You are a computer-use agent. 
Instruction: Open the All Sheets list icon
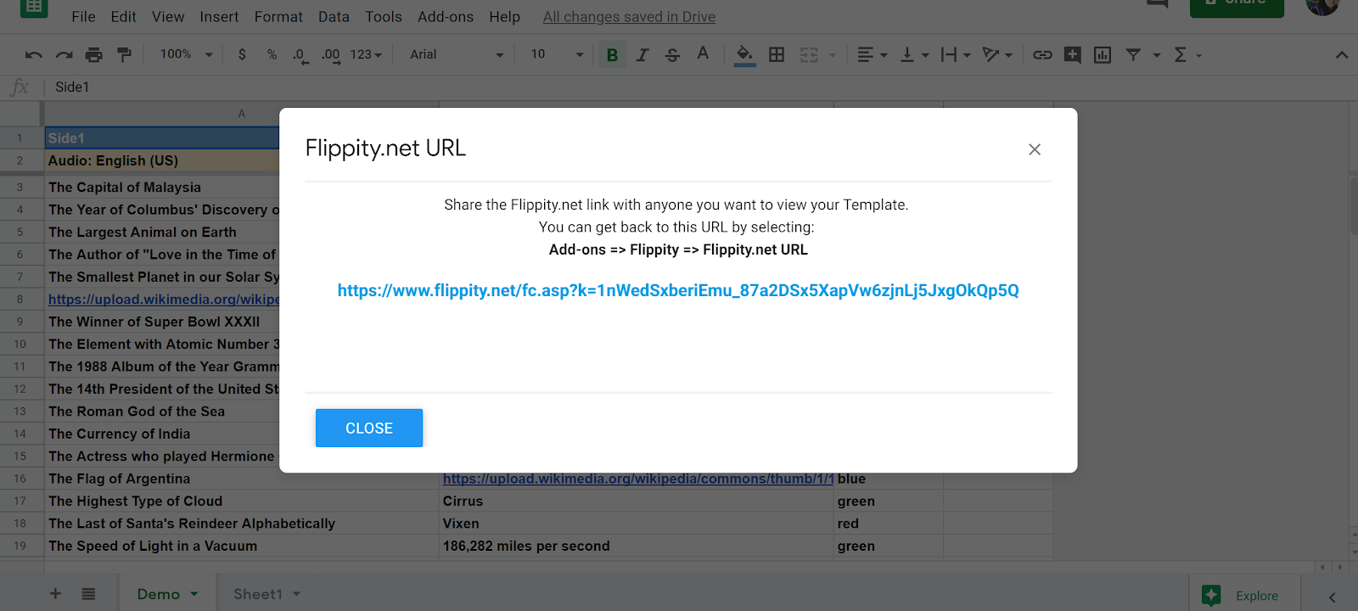tap(88, 594)
